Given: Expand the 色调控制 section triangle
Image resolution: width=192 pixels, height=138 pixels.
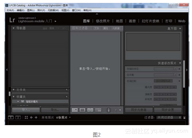Looking at the screenshot, I should [x=179, y=81].
